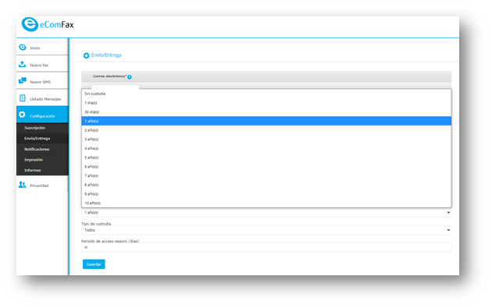Click the Nuevo SMS chat bubbles icon

23,81
